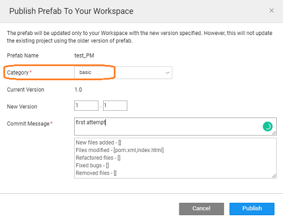The height and width of the screenshot is (222, 283).
Task: Click the Category dropdown chevron arrow
Action: (168, 73)
